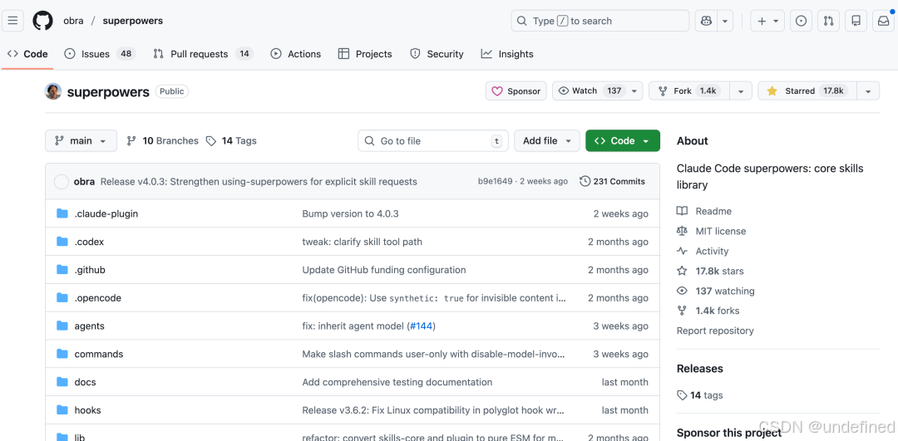Open commit hash b9e1649
Image resolution: width=898 pixels, height=441 pixels.
point(495,181)
